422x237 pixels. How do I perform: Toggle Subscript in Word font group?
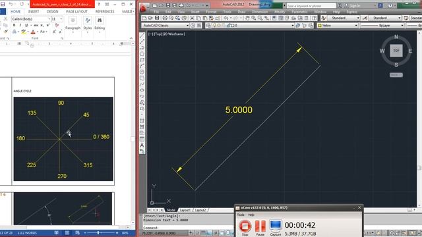(x=42, y=25)
